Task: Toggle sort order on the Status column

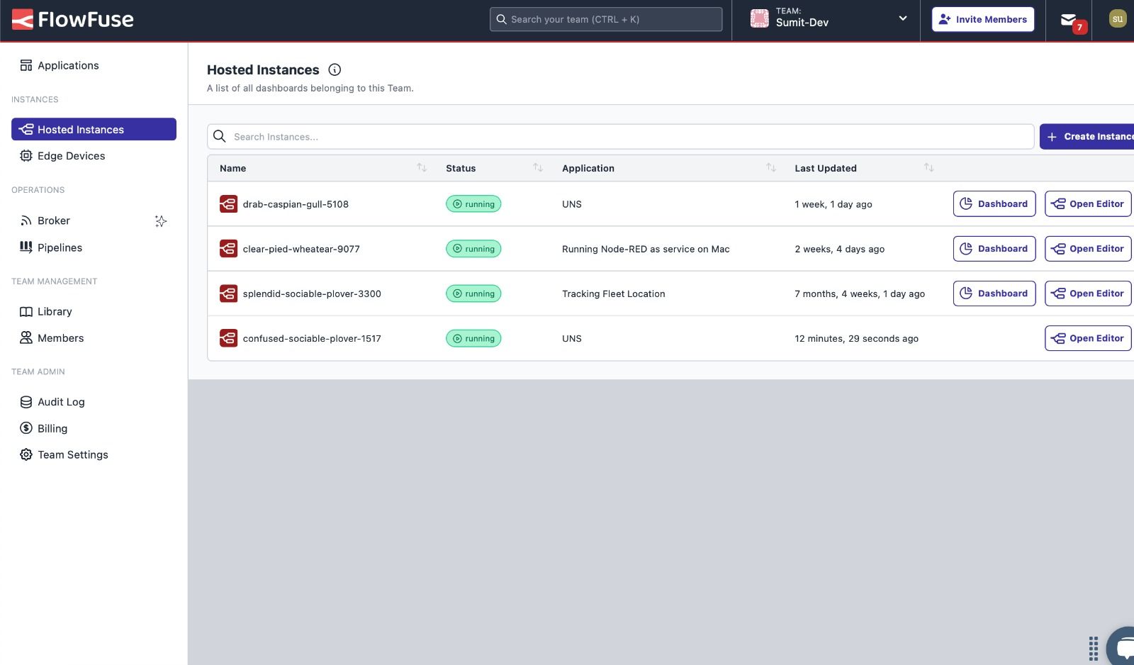Action: tap(538, 167)
